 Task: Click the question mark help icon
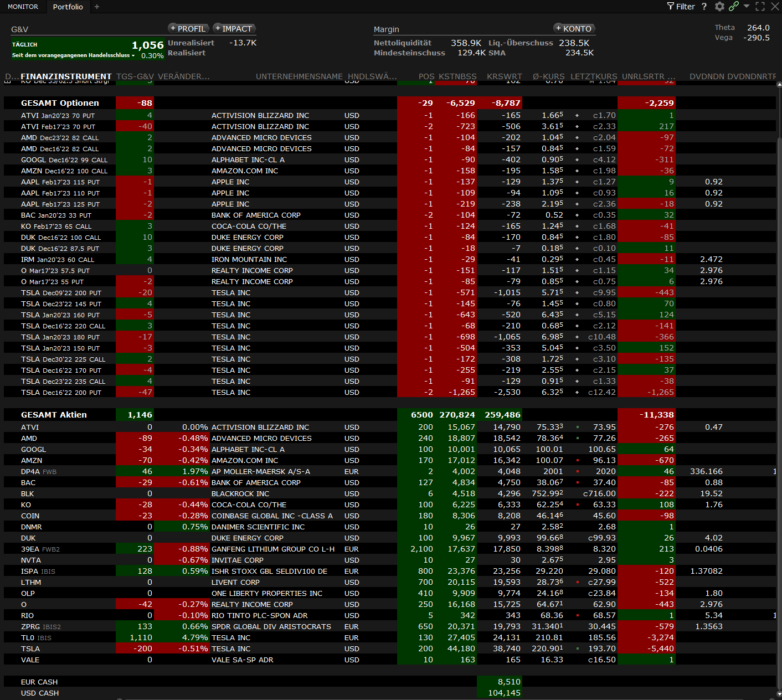[704, 7]
